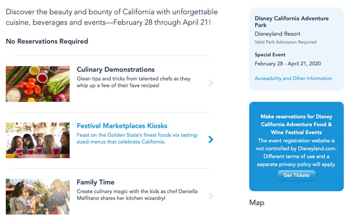Click the Family Time arrow chevron
The width and height of the screenshot is (347, 216).
tap(211, 196)
